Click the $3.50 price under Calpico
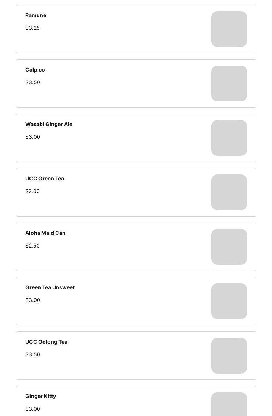This screenshot has height=416, width=272. 33,82
